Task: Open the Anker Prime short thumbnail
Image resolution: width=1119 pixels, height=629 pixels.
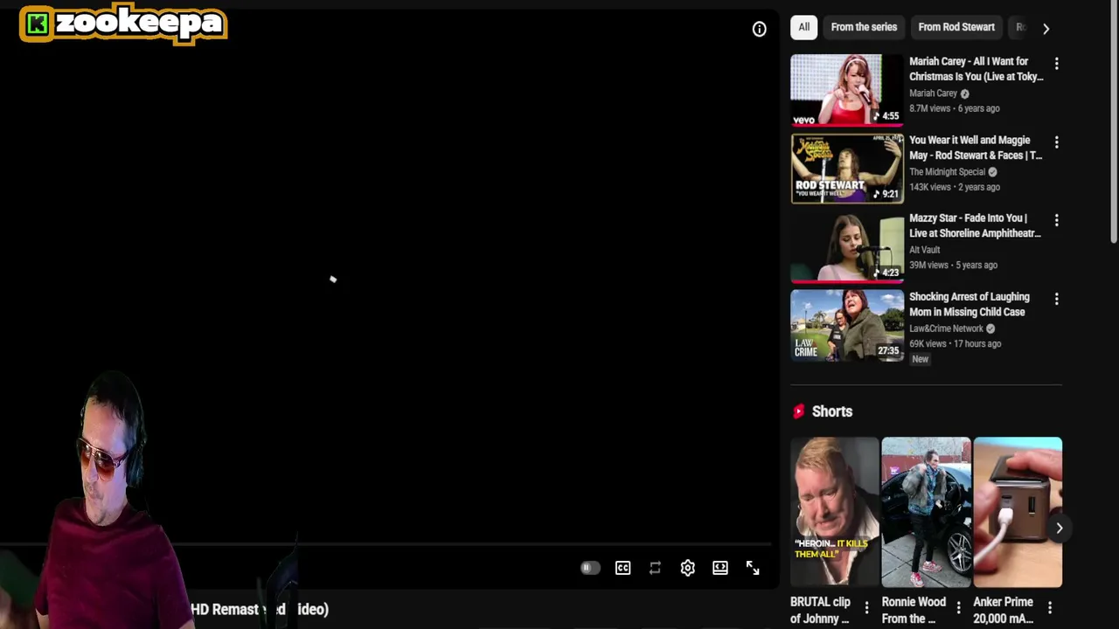Action: point(1018,512)
